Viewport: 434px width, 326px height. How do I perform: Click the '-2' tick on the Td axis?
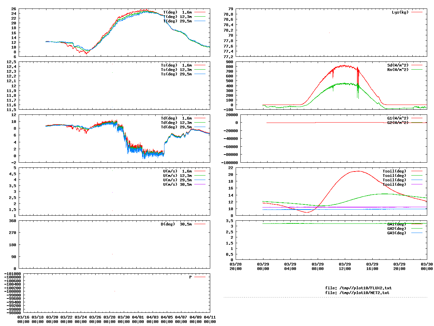click(x=14, y=162)
